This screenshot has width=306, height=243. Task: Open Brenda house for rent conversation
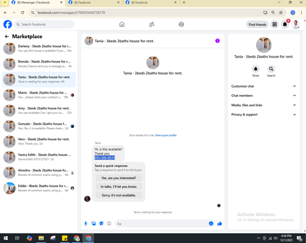pyautogui.click(x=39, y=64)
